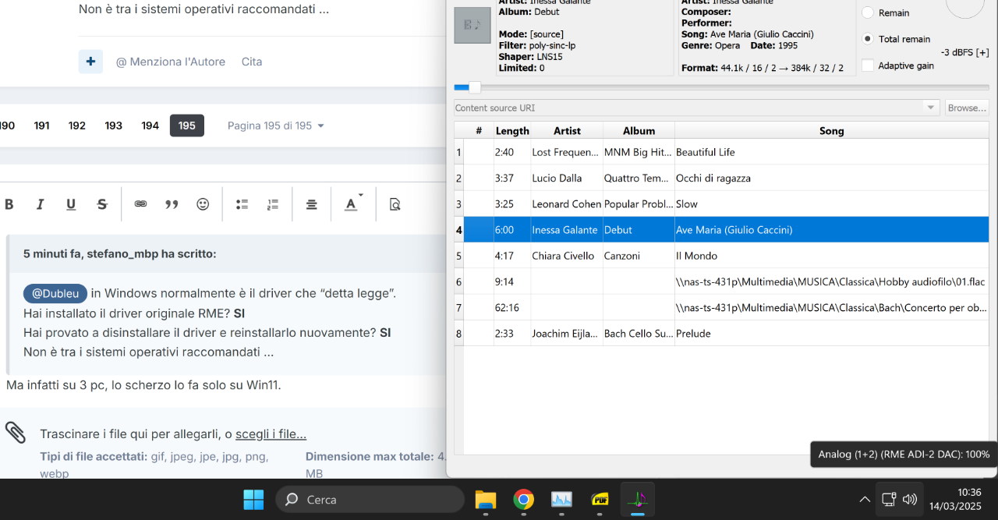Go to forum page 192
This screenshot has height=520, width=998.
point(77,126)
